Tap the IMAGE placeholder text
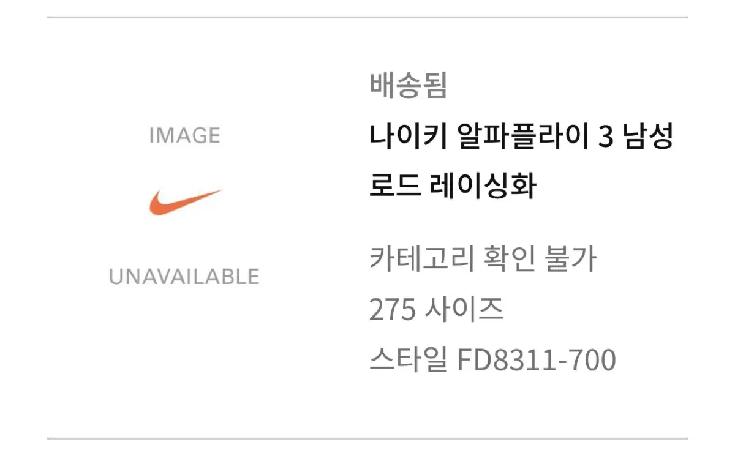The height and width of the screenshot is (461, 735). tap(184, 135)
